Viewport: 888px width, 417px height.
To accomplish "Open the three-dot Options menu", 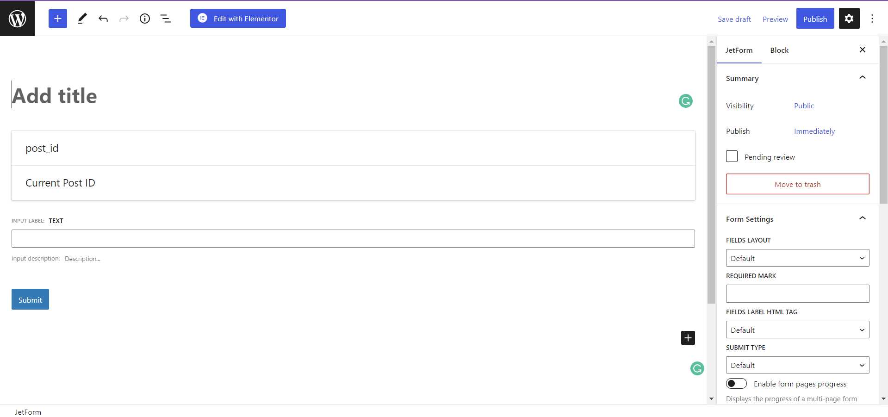I will (x=872, y=19).
